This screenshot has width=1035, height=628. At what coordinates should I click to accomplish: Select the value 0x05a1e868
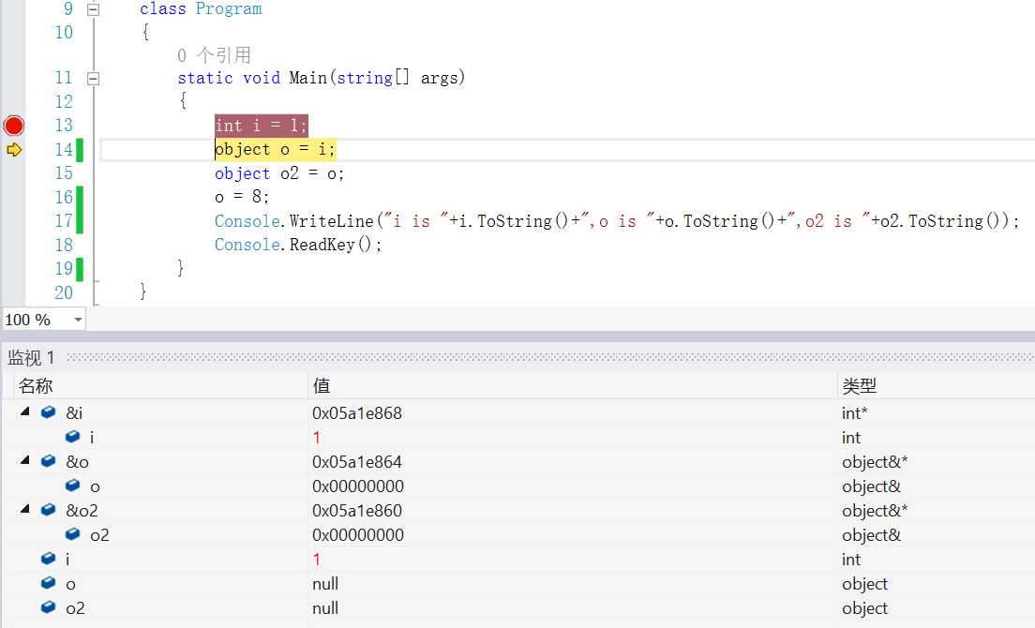[x=357, y=413]
